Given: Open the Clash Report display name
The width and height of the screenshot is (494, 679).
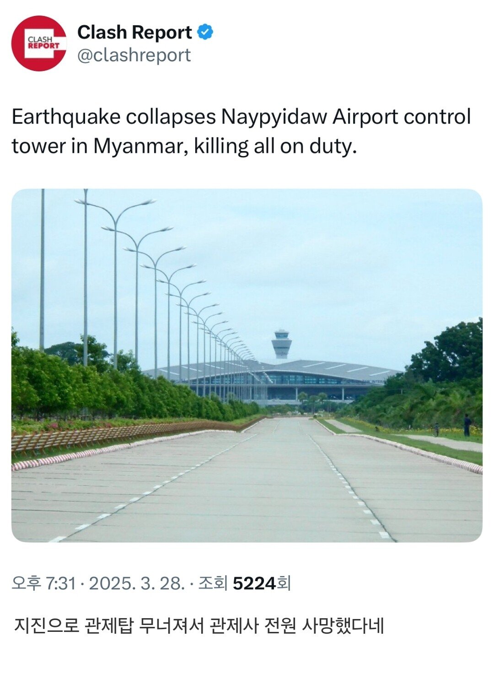Looking at the screenshot, I should point(134,32).
